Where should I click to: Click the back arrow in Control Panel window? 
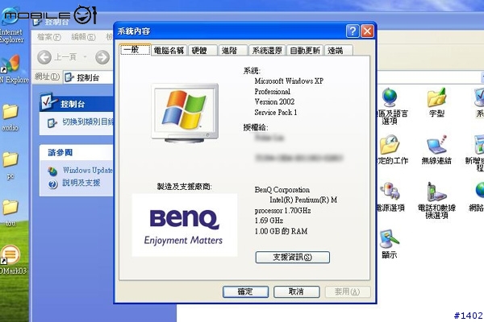(x=44, y=57)
